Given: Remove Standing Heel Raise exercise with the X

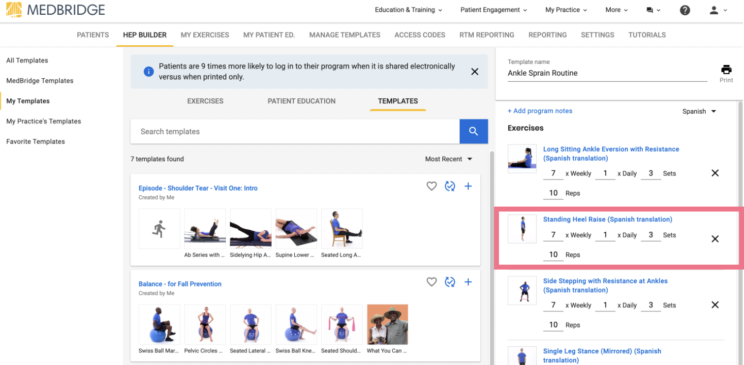Looking at the screenshot, I should click(715, 239).
